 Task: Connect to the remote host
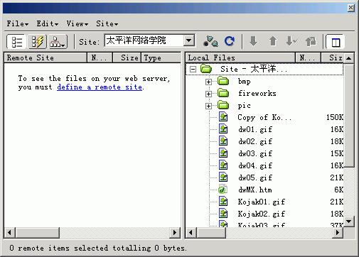pos(210,41)
